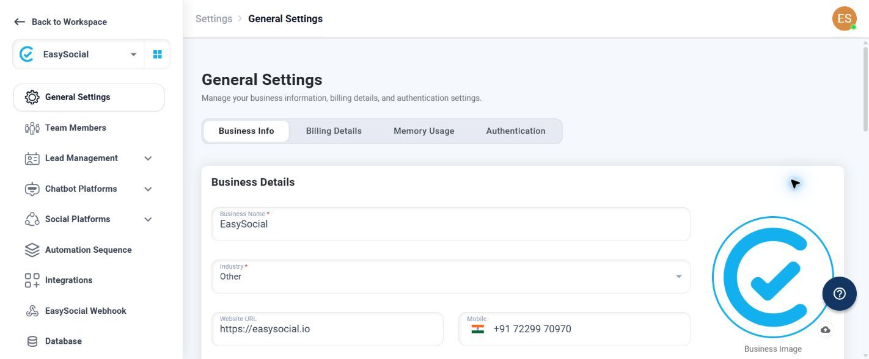
Task: Click the Database cylinder icon
Action: point(32,341)
